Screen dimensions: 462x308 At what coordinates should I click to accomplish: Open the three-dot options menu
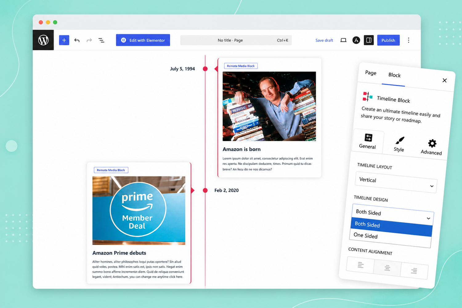click(x=409, y=40)
